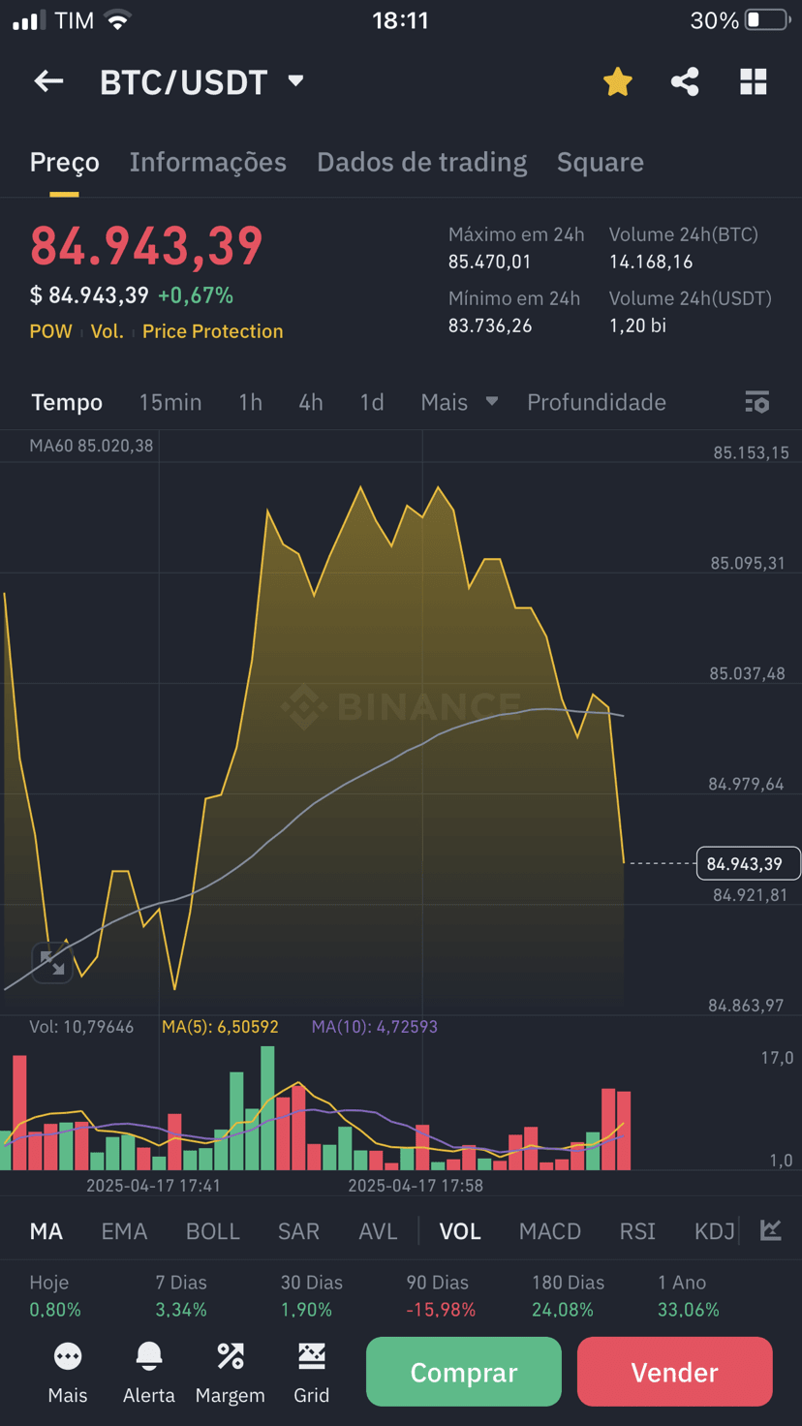
Task: Remove BTC/USDT from favorites star
Action: tap(617, 81)
